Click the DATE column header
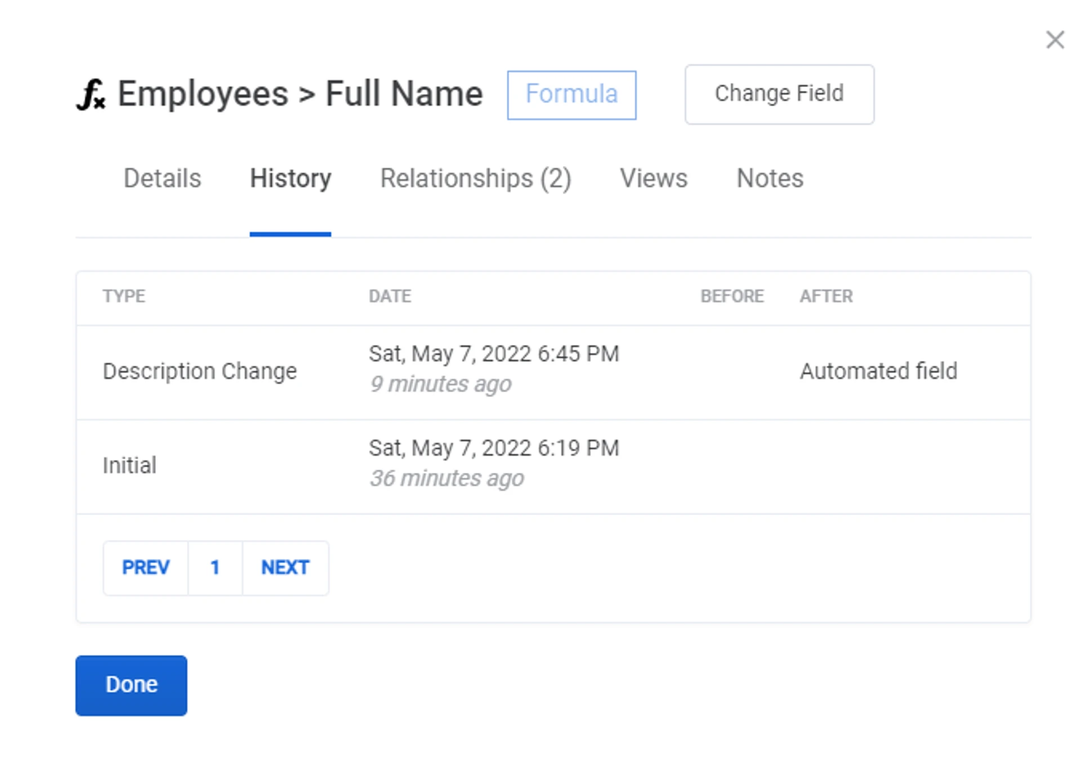This screenshot has width=1081, height=775. point(390,296)
